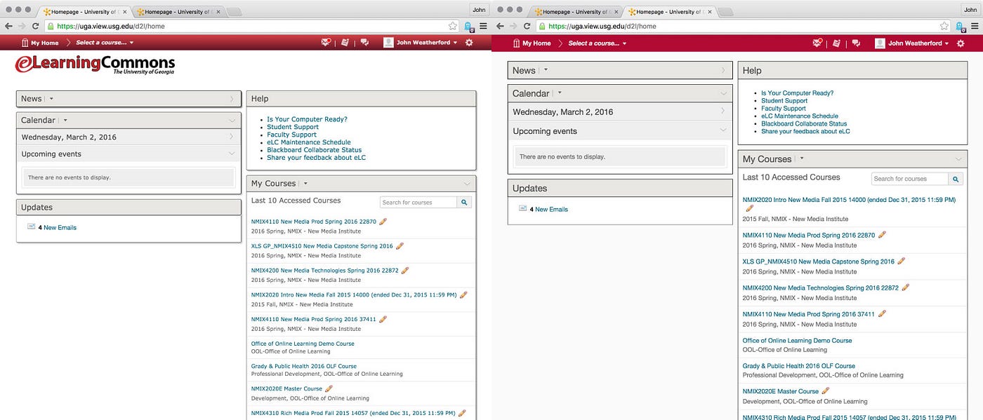
Task: Expand News widget chevron in left window
Action: coord(232,99)
